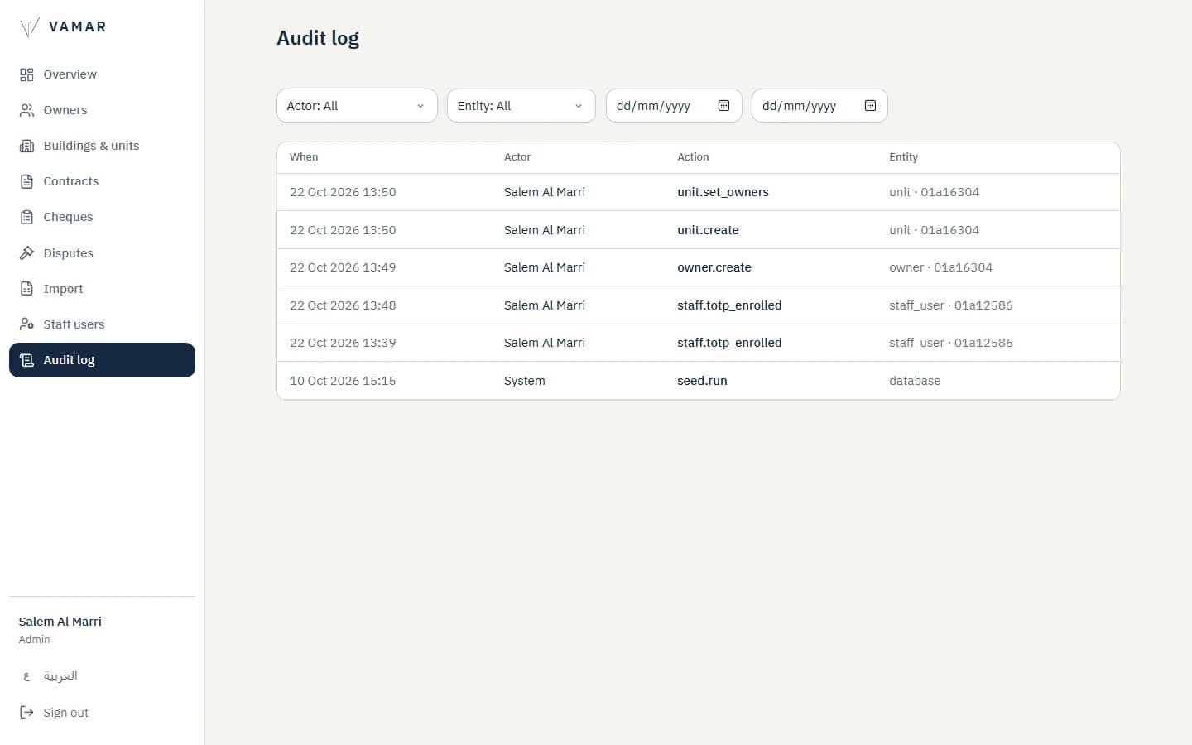
Task: Click the end date input field
Action: [819, 106]
